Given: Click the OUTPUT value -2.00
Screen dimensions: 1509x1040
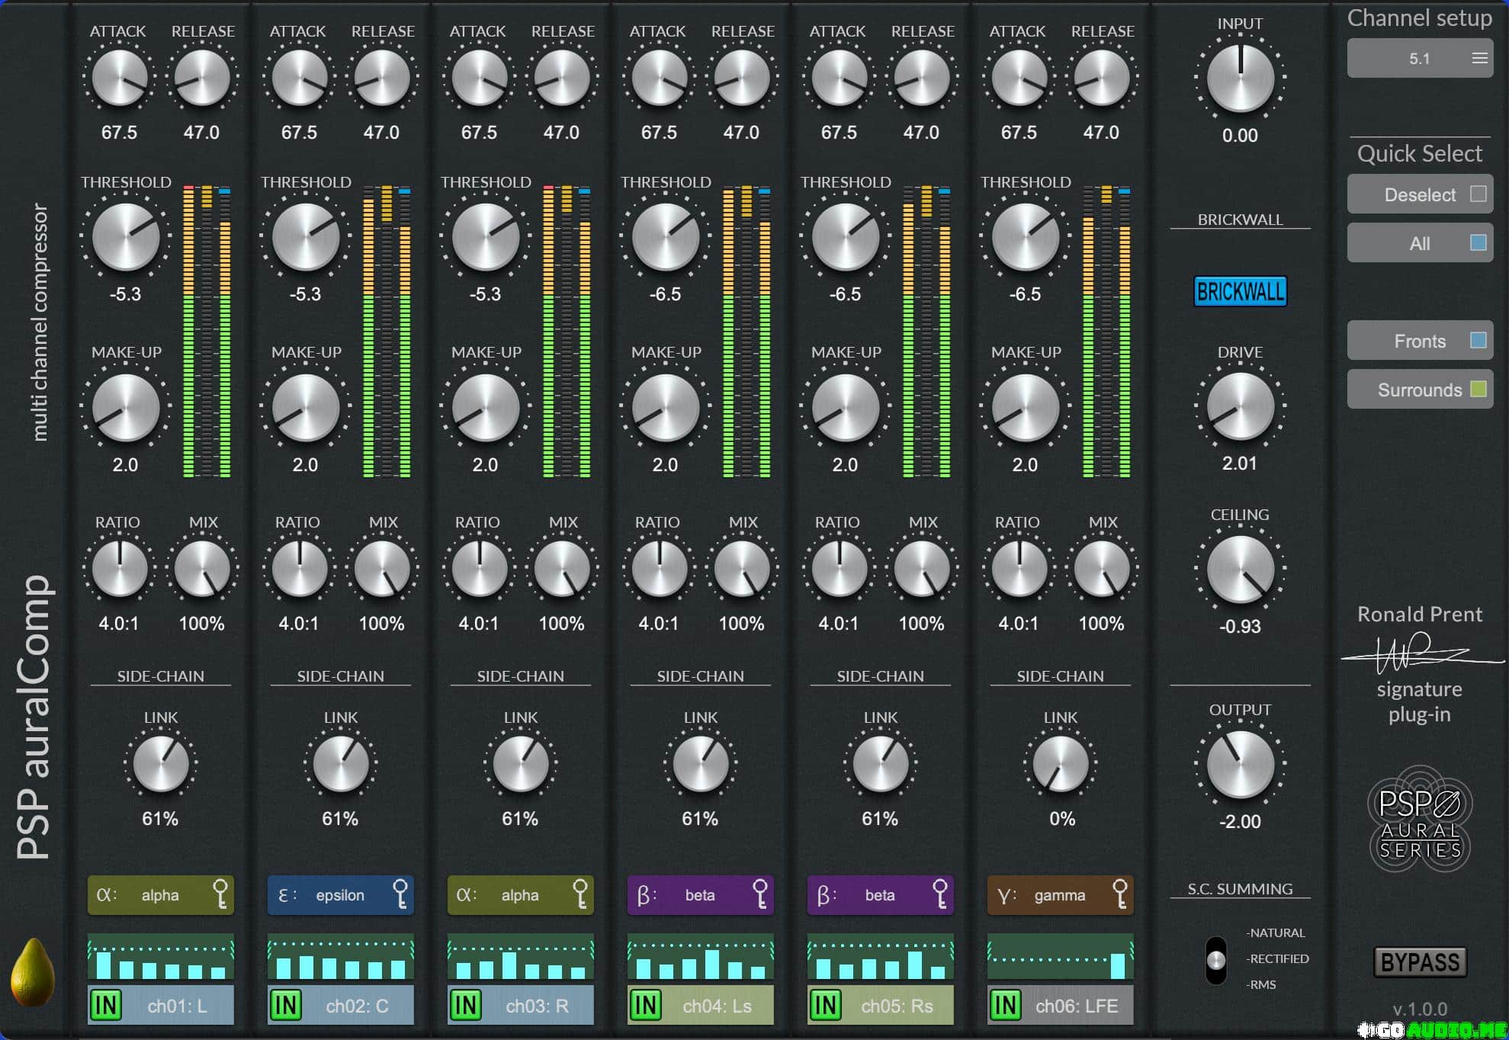Looking at the screenshot, I should tap(1240, 821).
